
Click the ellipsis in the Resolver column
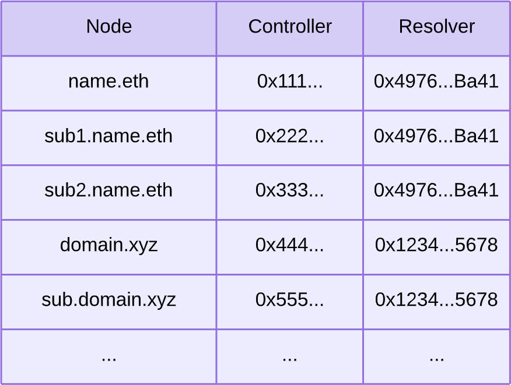pos(436,356)
